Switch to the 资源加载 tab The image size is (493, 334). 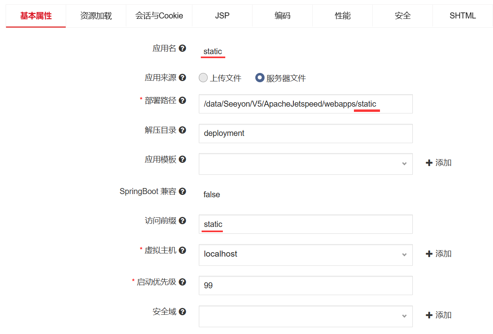point(96,16)
